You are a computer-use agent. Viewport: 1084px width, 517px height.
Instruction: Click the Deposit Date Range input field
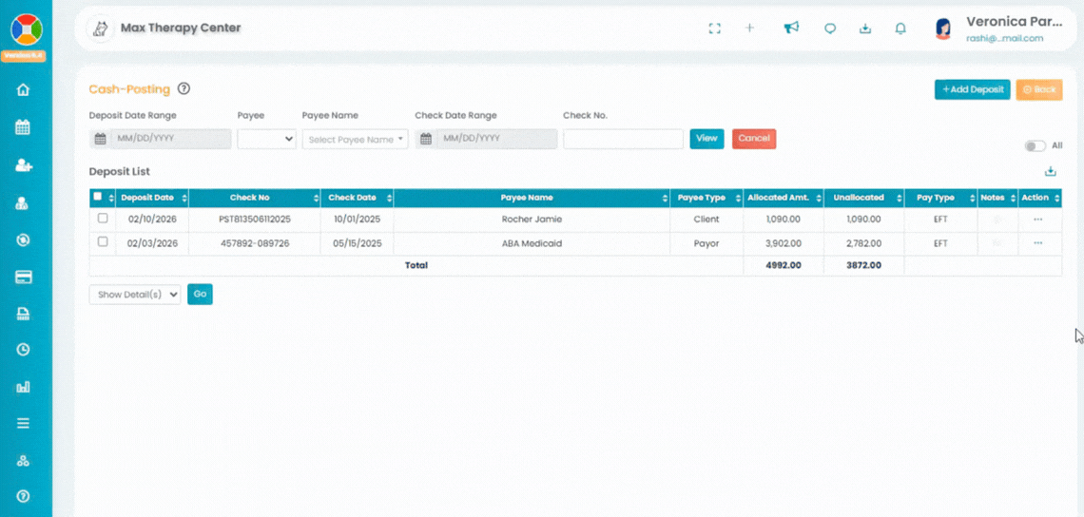(x=171, y=139)
